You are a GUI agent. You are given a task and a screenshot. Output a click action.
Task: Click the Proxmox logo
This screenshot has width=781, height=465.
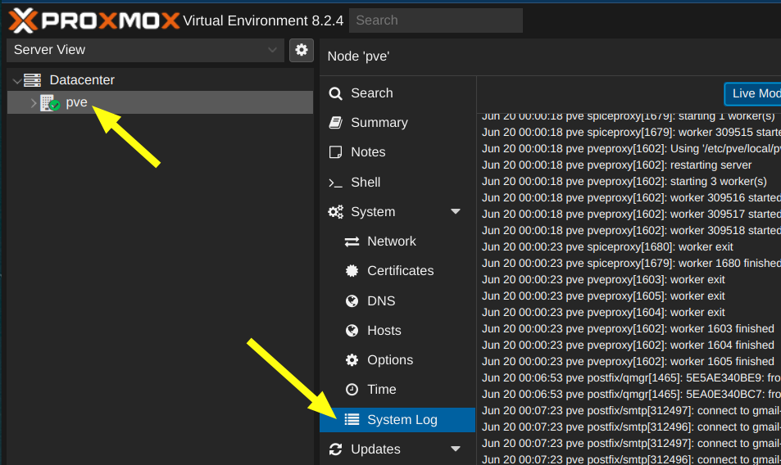93,20
